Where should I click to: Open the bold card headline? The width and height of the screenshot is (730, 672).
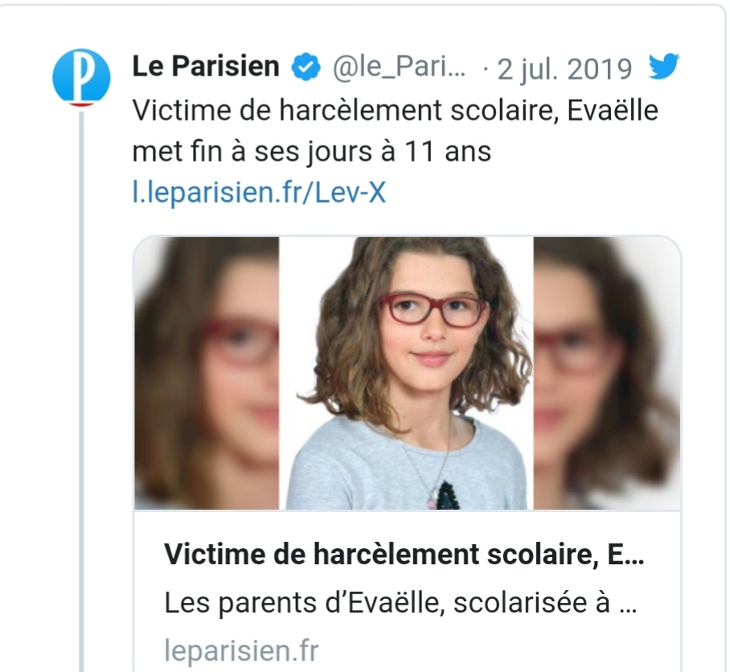pyautogui.click(x=398, y=555)
